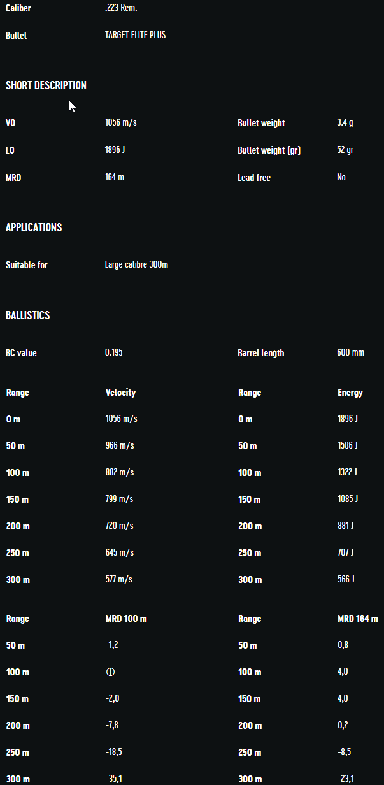Click the Lead free No value

[341, 177]
